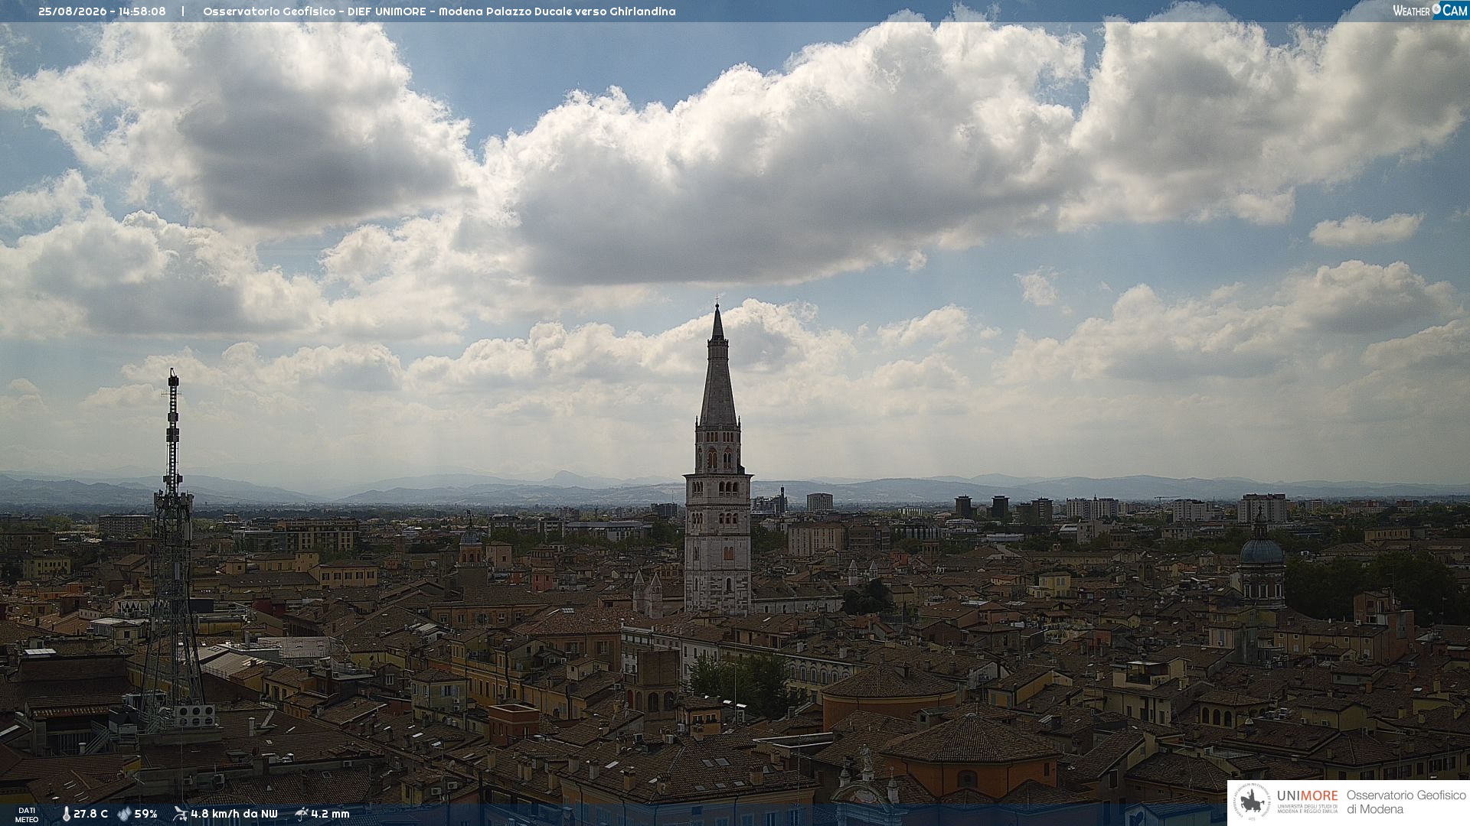Click the humidity water drops icon
Screen dimensions: 1470x826
pyautogui.click(x=124, y=815)
